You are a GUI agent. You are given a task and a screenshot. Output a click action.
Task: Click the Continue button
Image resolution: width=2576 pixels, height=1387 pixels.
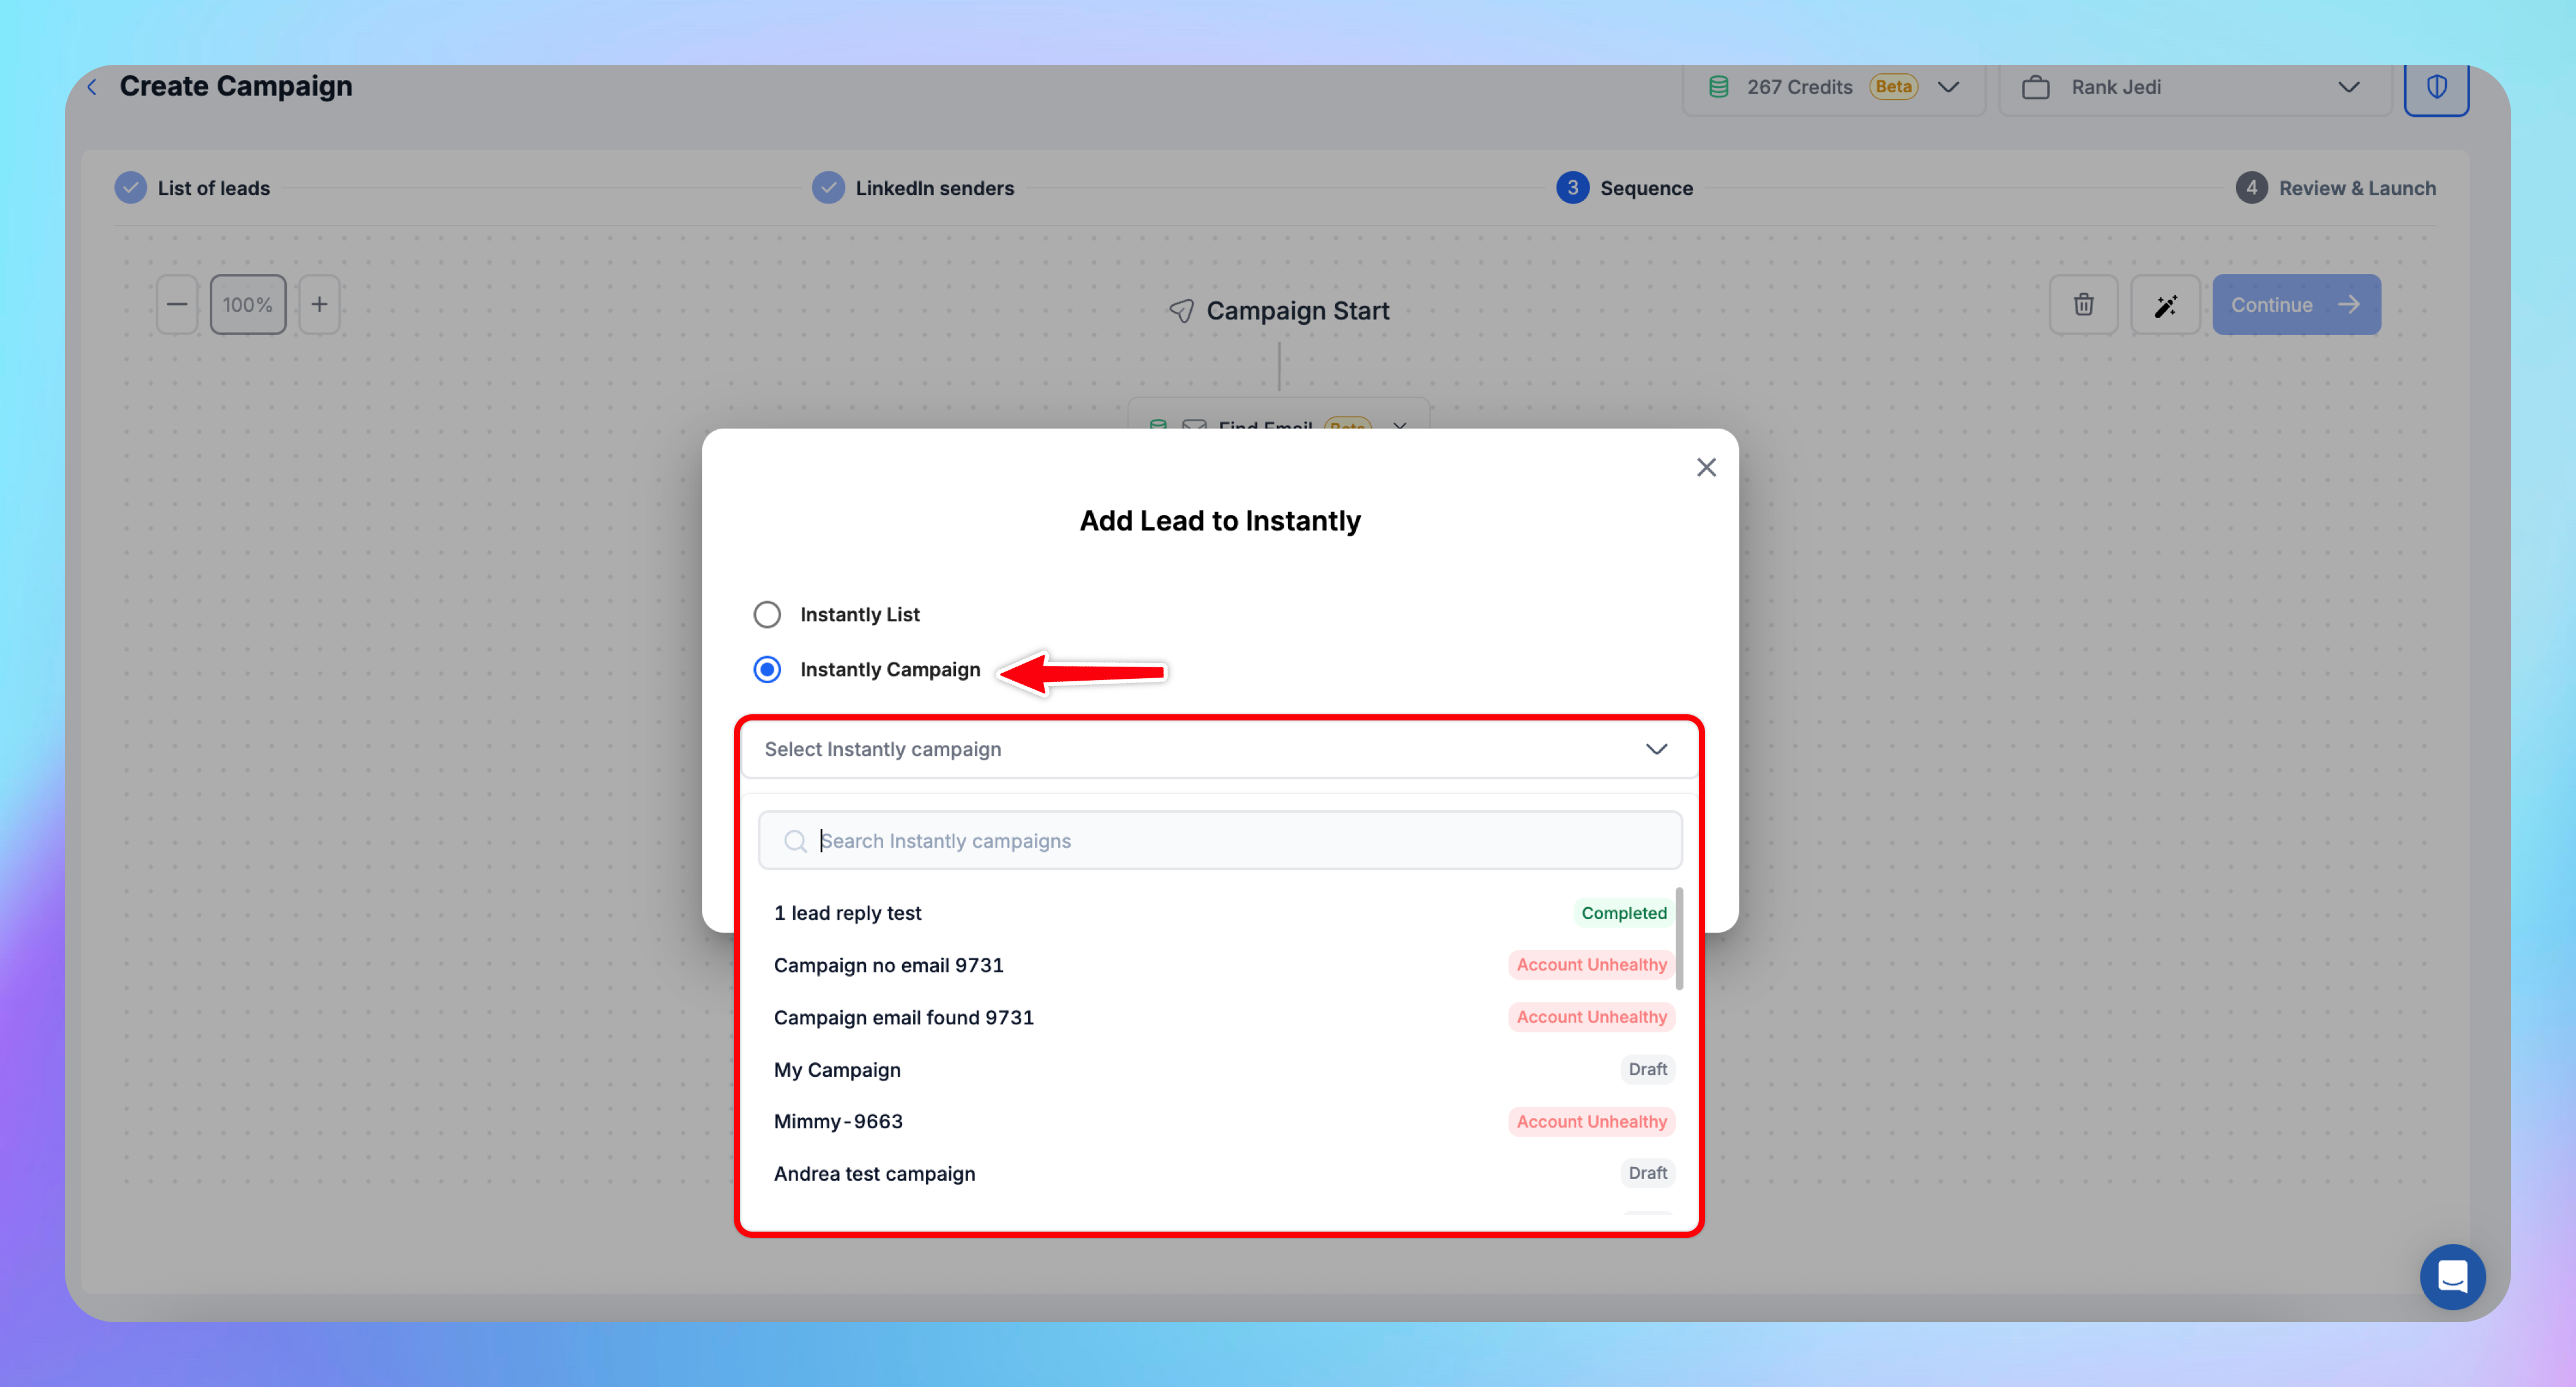[x=2295, y=304]
